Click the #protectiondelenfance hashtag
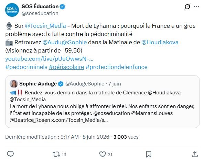Image resolution: width=205 pixels, height=162 pixels. click(x=117, y=67)
